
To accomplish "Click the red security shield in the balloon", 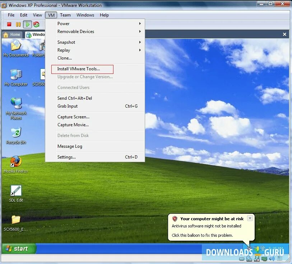I will (x=175, y=219).
